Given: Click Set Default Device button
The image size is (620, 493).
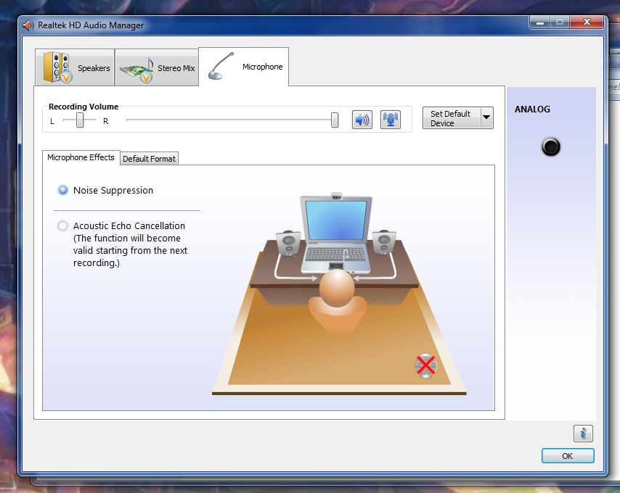Looking at the screenshot, I should click(x=452, y=118).
